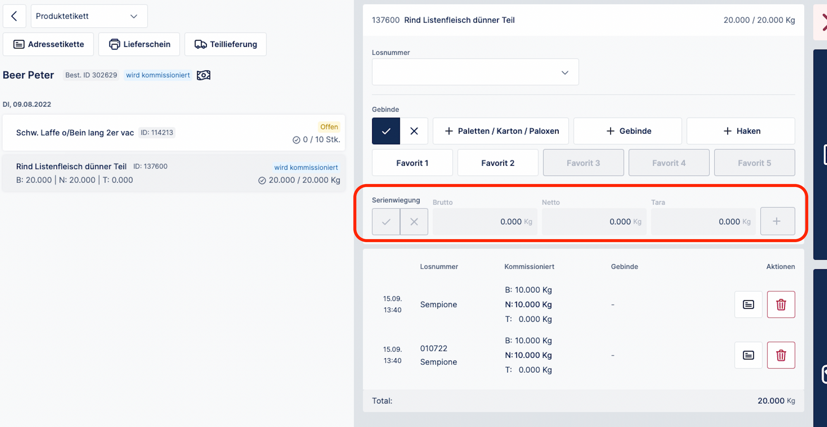This screenshot has height=427, width=827.
Task: Open the Produktetikett dropdown
Action: 89,16
